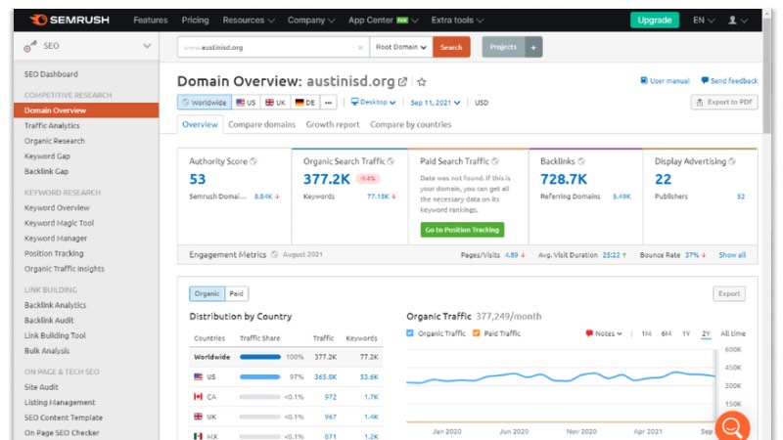Click the Upgrade button
The image size is (783, 440).
click(654, 20)
